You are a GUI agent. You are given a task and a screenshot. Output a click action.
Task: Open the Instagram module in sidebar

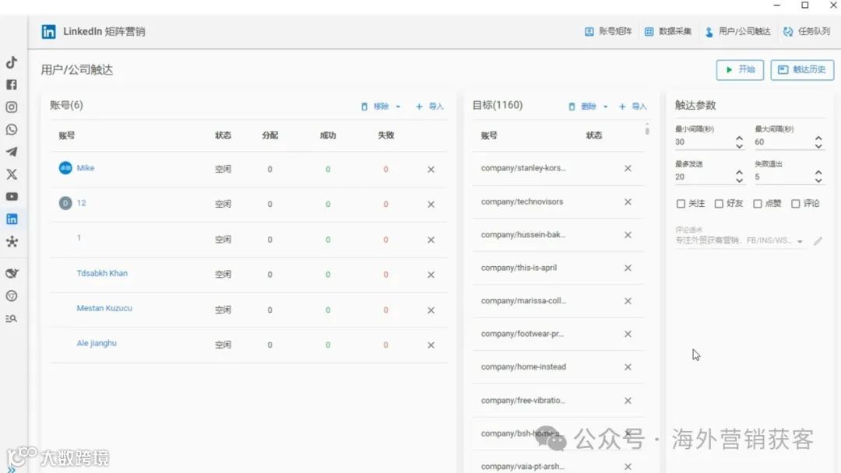point(12,107)
